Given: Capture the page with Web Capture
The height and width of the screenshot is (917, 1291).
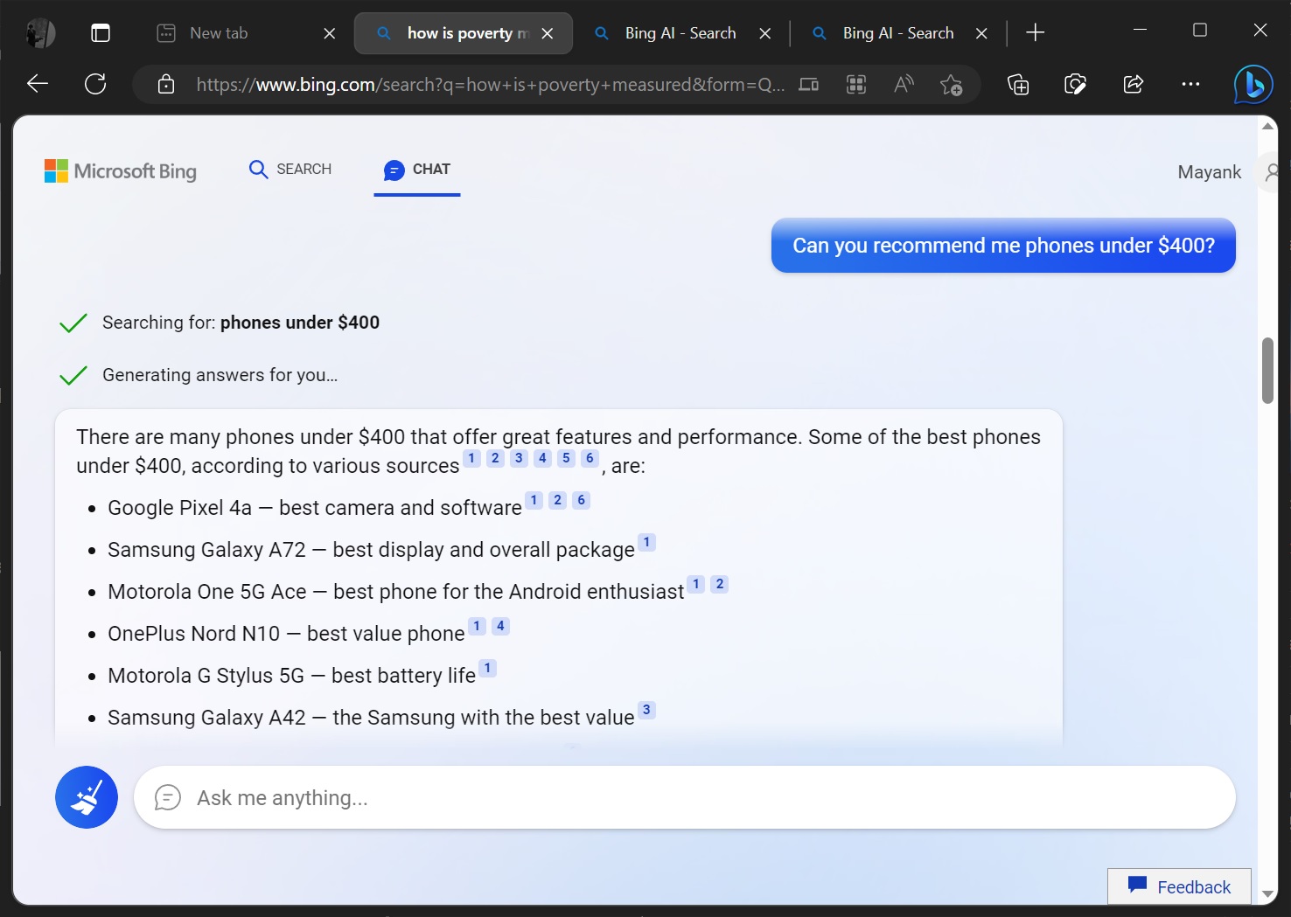Looking at the screenshot, I should 1075,84.
